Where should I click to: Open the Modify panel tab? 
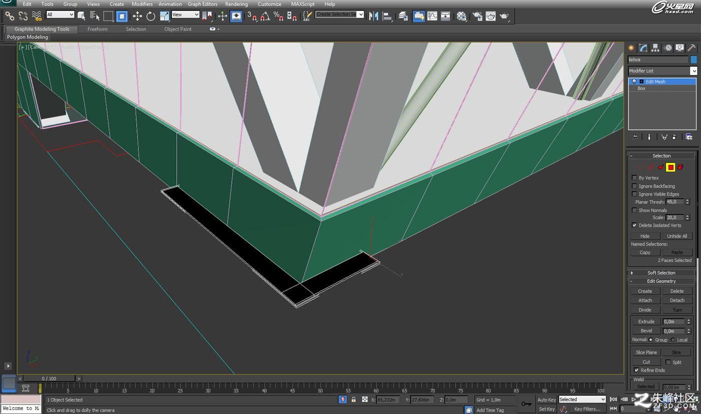click(643, 48)
